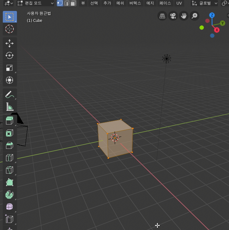Open the 편집 모드 mode dropdown
229x230 pixels.
(x=35, y=3)
